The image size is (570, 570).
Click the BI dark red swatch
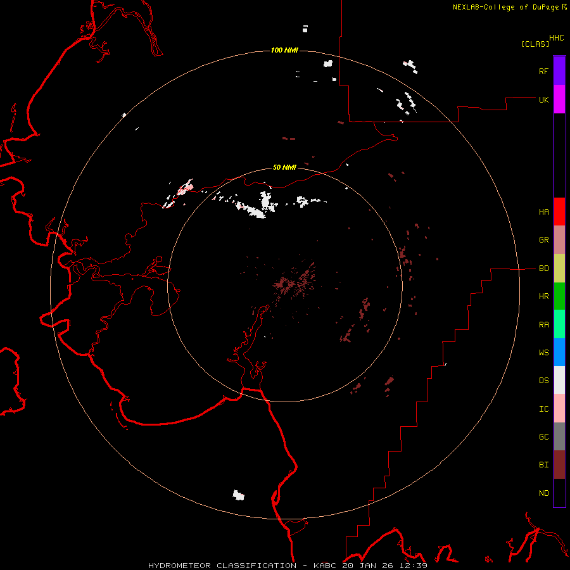pos(559,465)
